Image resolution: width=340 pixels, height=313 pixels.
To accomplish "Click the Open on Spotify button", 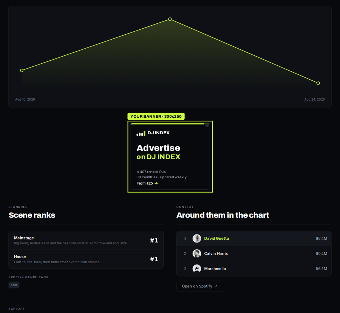I will tap(199, 286).
